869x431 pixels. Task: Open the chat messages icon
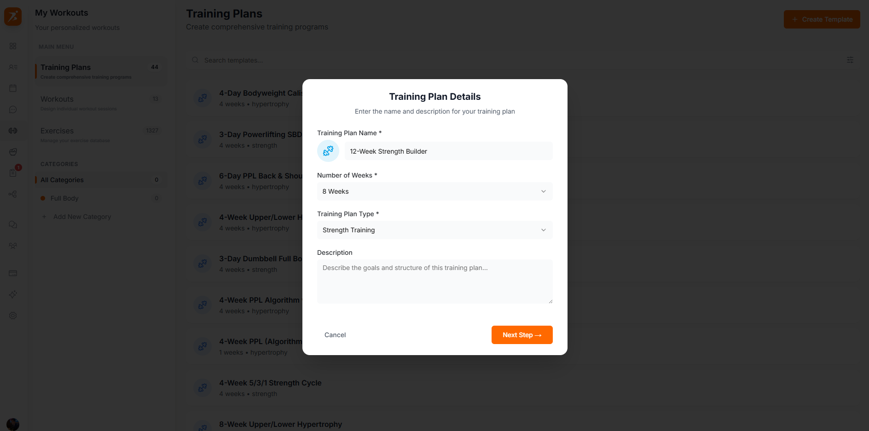tap(13, 109)
